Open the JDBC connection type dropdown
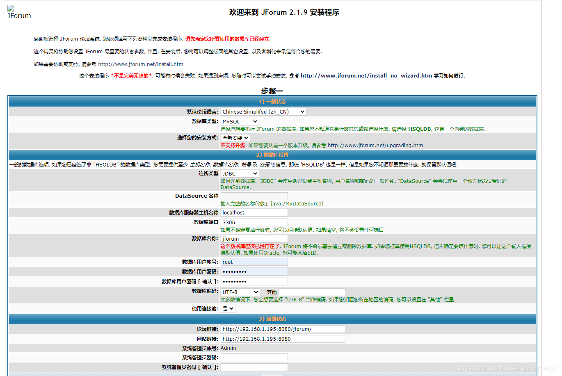Viewport: 562px width, 376px height. (240, 173)
